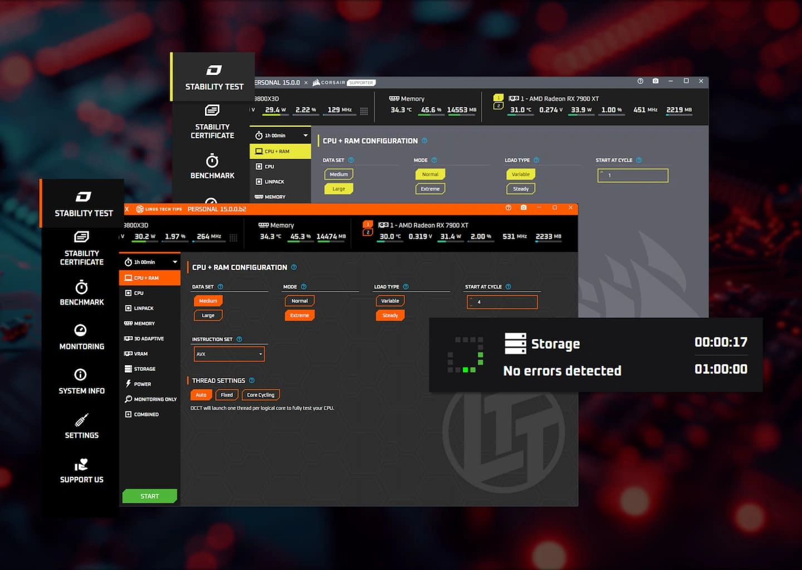Screen dimensions: 802x570
Task: Select the Core Cycling thread option
Action: click(x=261, y=395)
